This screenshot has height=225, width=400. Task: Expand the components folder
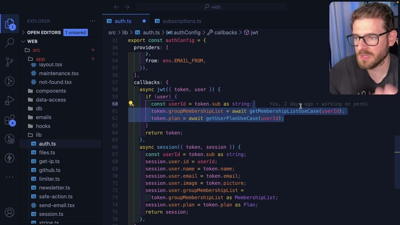point(51,91)
